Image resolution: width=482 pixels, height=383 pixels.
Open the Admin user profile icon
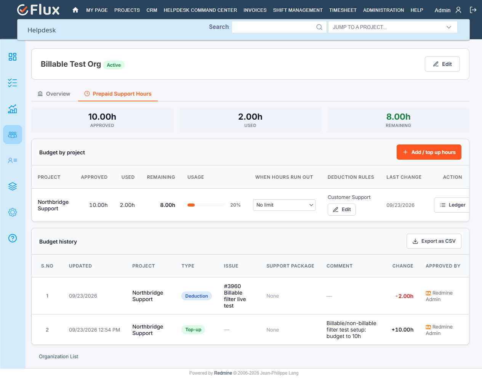(x=458, y=10)
